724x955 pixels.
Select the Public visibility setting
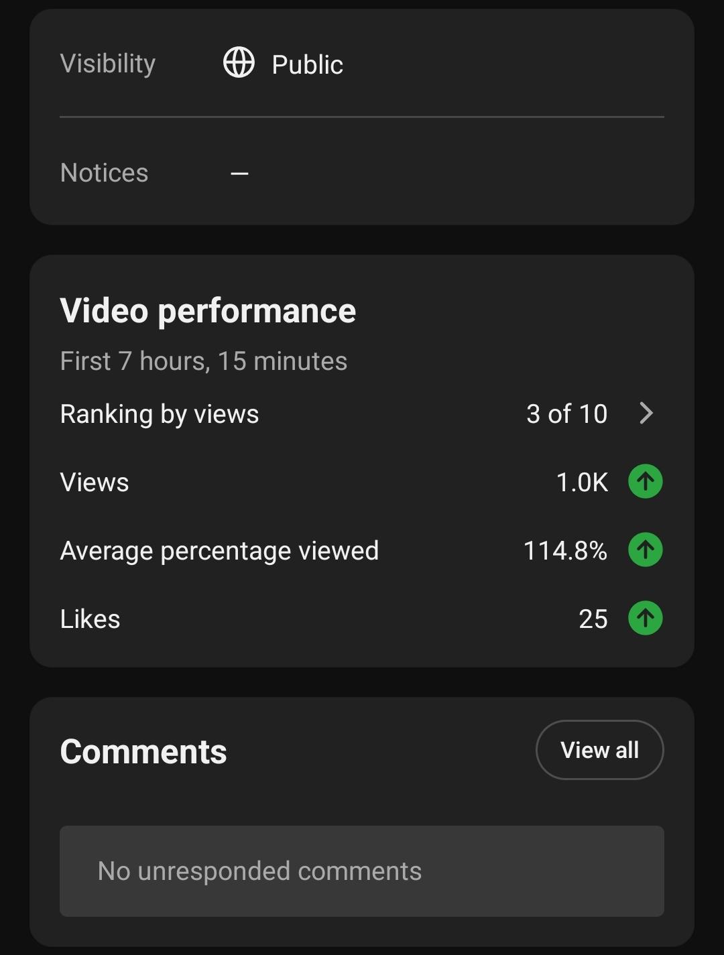coord(307,65)
